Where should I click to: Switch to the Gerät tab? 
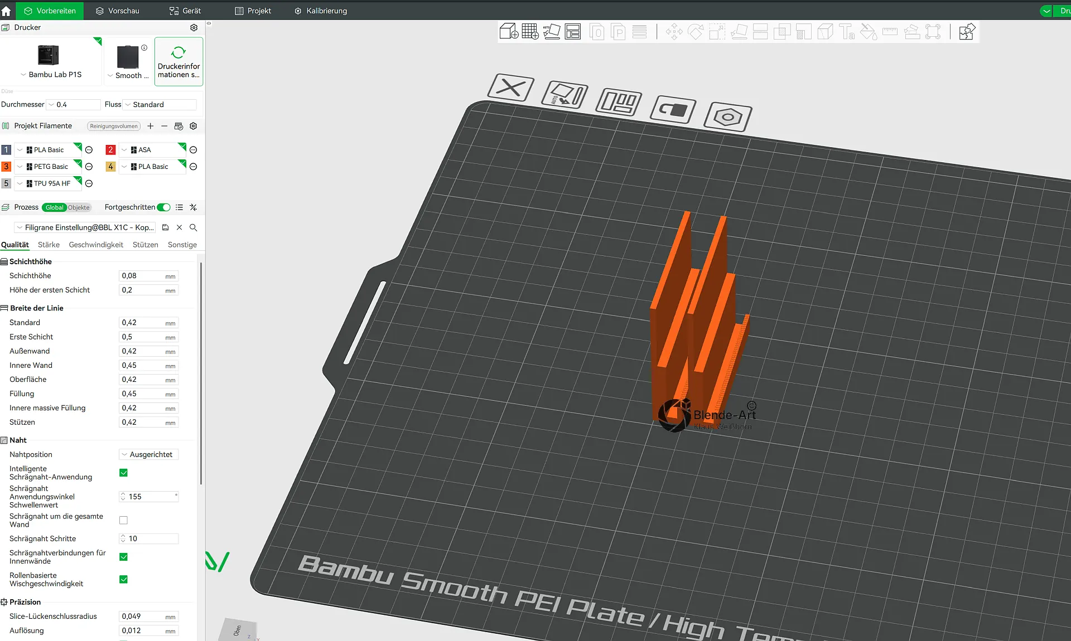coord(185,11)
